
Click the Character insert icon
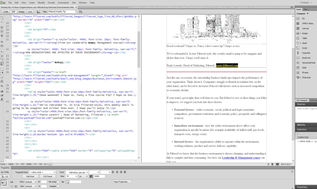coord(298,77)
